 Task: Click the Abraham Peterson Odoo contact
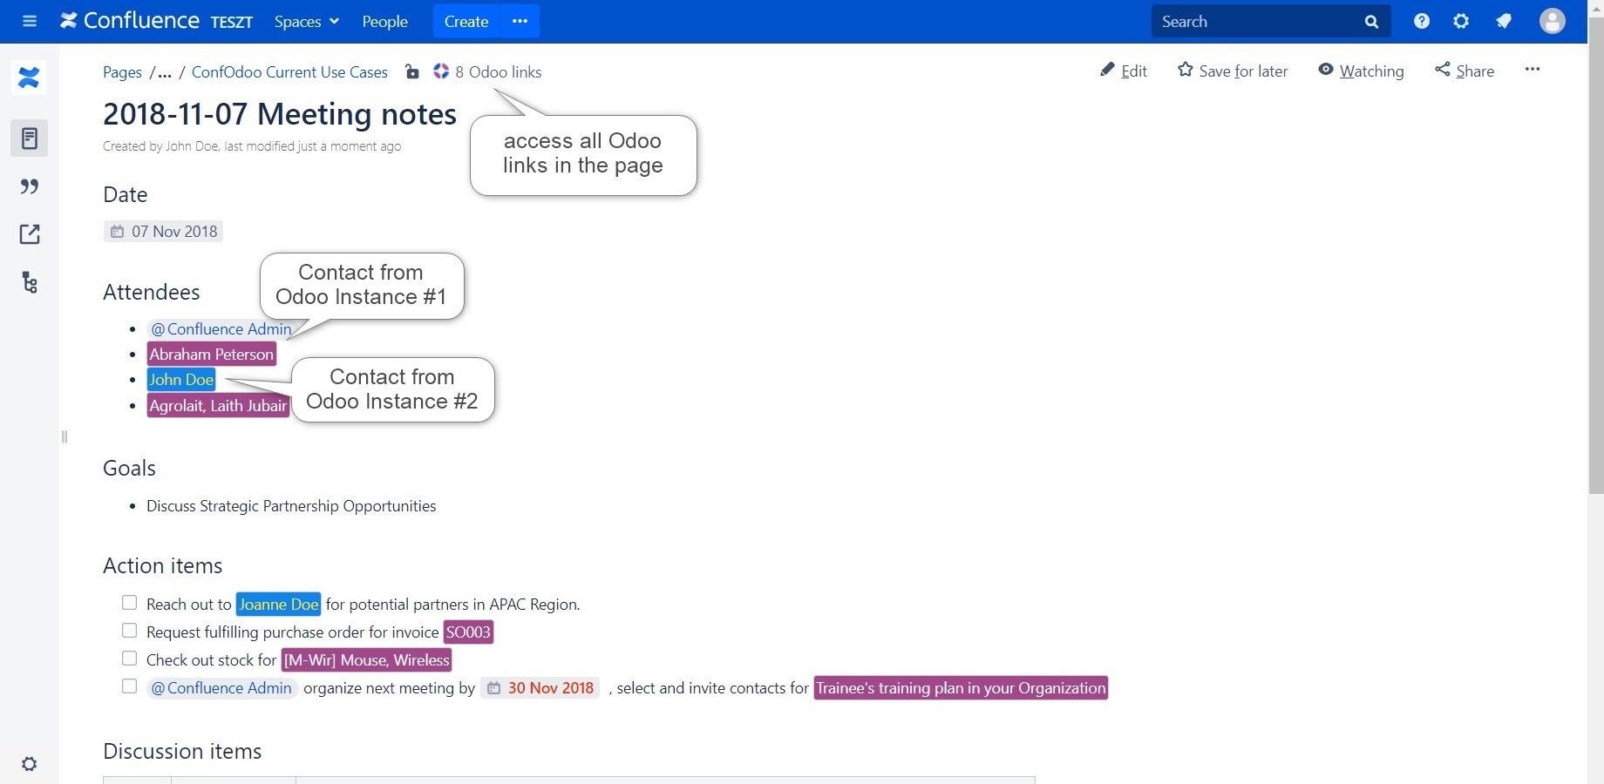211,354
